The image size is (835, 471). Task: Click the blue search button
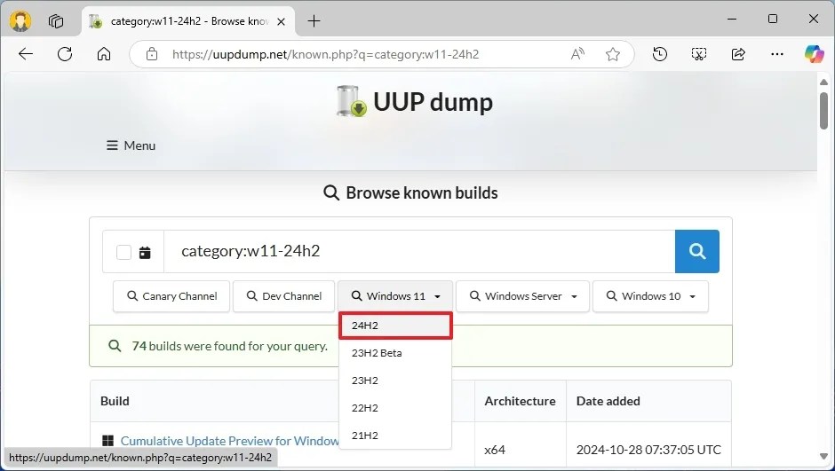pyautogui.click(x=697, y=251)
